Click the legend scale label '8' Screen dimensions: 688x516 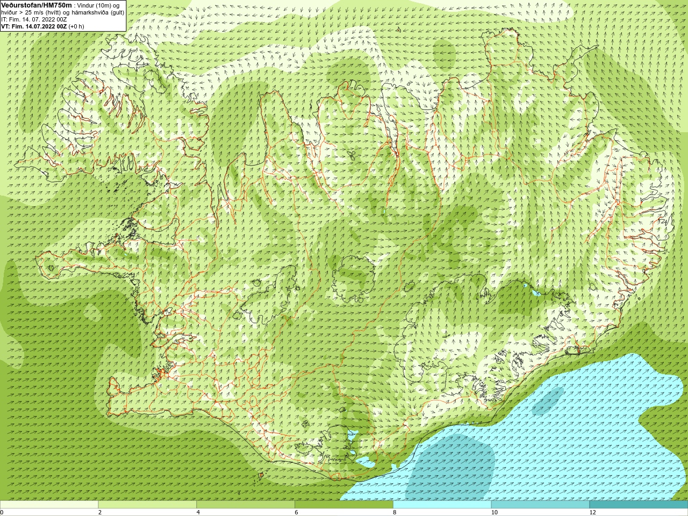click(x=395, y=512)
